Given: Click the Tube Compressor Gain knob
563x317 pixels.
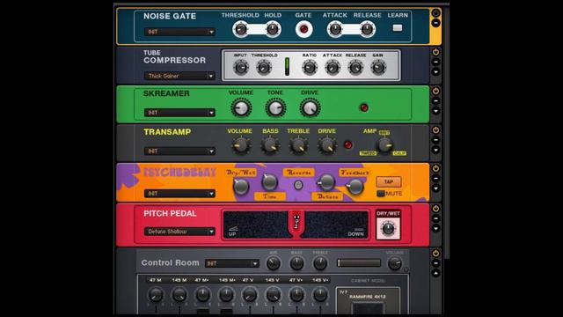Looking at the screenshot, I should 378,67.
